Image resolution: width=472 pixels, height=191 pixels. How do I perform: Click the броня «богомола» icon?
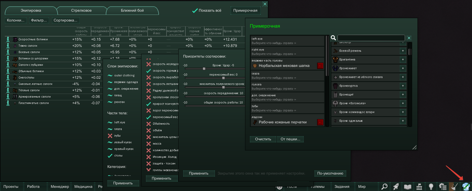point(335,103)
